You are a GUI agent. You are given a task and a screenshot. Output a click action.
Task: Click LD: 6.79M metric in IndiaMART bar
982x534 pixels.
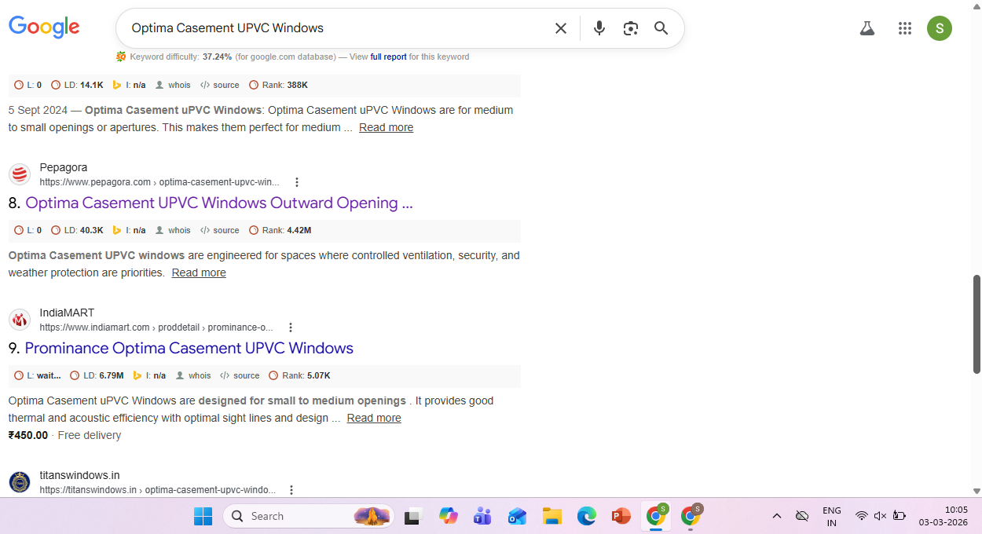click(97, 375)
